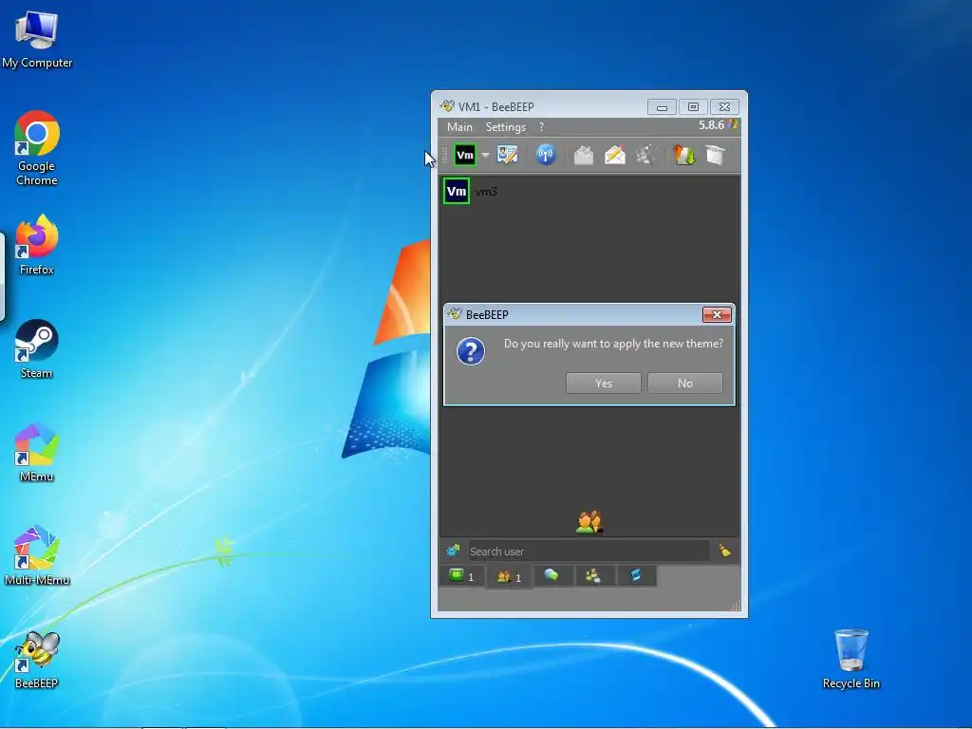Select the My Computer desktop icon
Screen dimensions: 972x729
click(x=37, y=40)
